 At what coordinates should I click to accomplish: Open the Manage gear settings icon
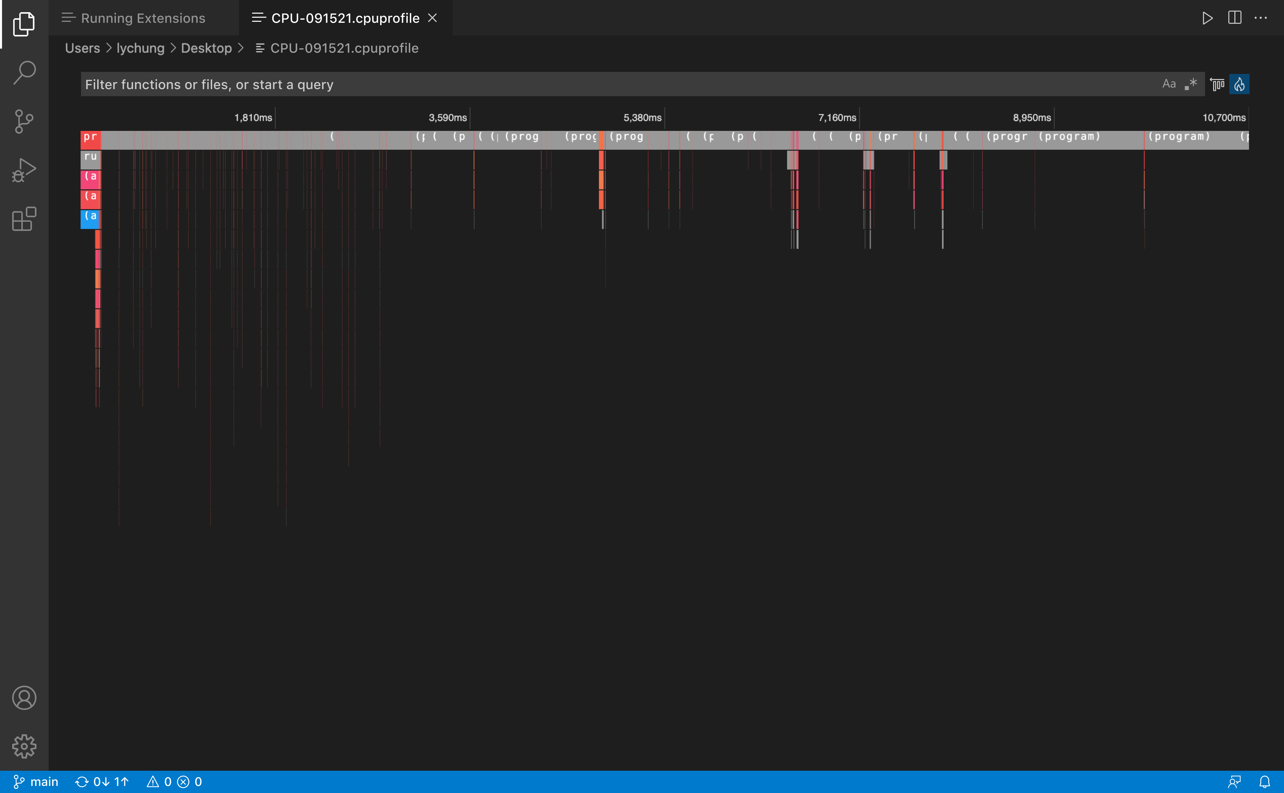(24, 746)
